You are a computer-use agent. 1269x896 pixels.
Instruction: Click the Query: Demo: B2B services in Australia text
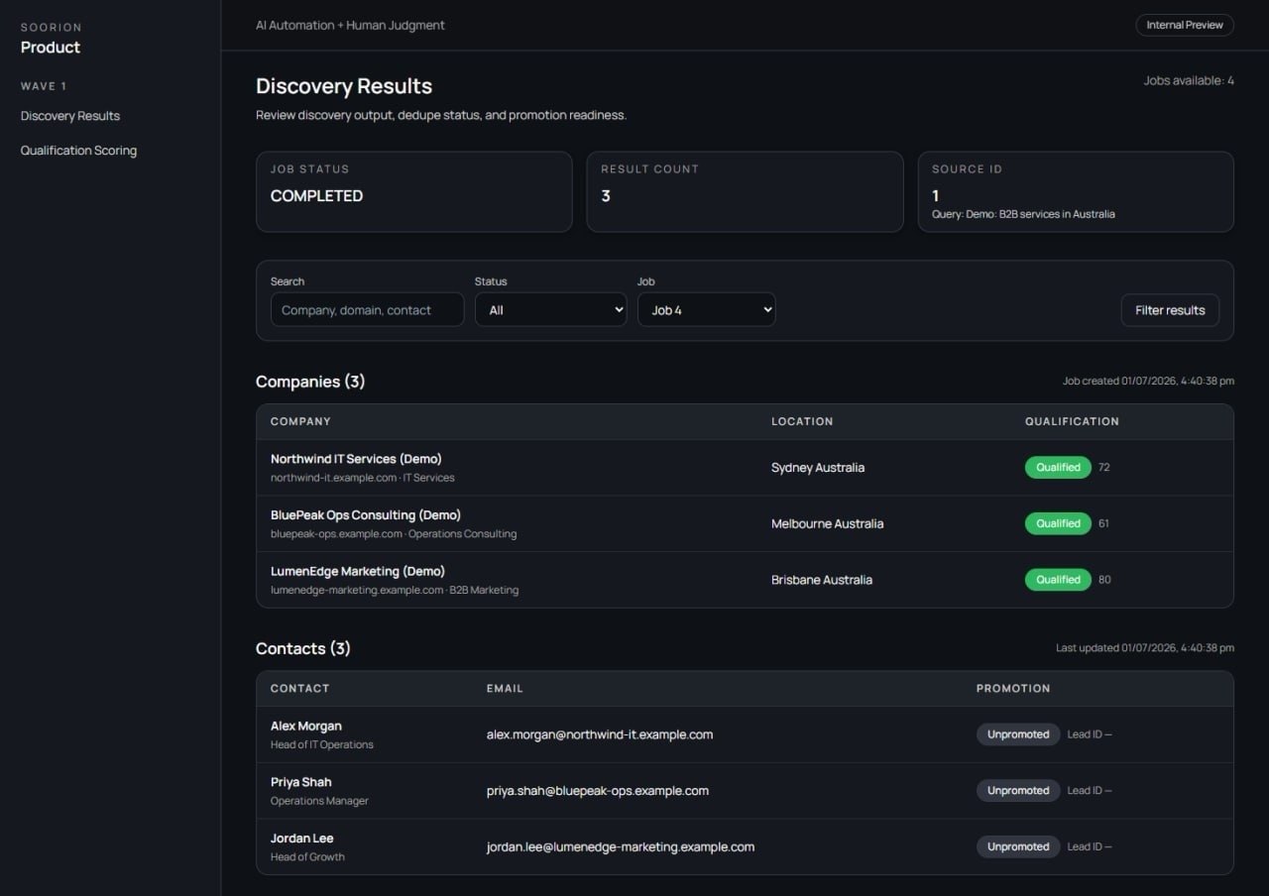pyautogui.click(x=1023, y=214)
